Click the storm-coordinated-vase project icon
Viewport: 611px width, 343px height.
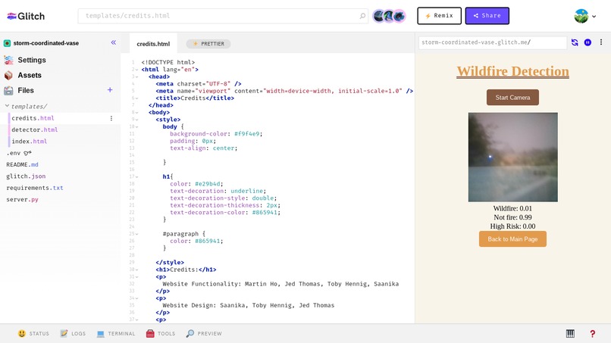7,43
